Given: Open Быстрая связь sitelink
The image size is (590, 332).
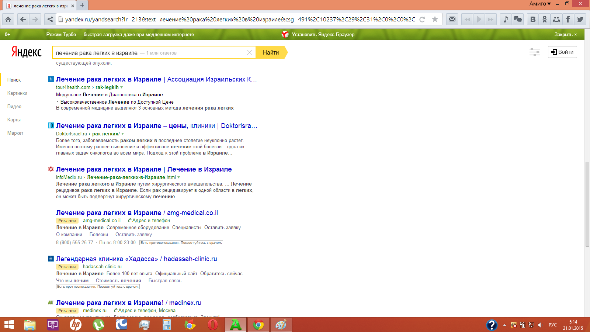Looking at the screenshot, I should click(165, 281).
